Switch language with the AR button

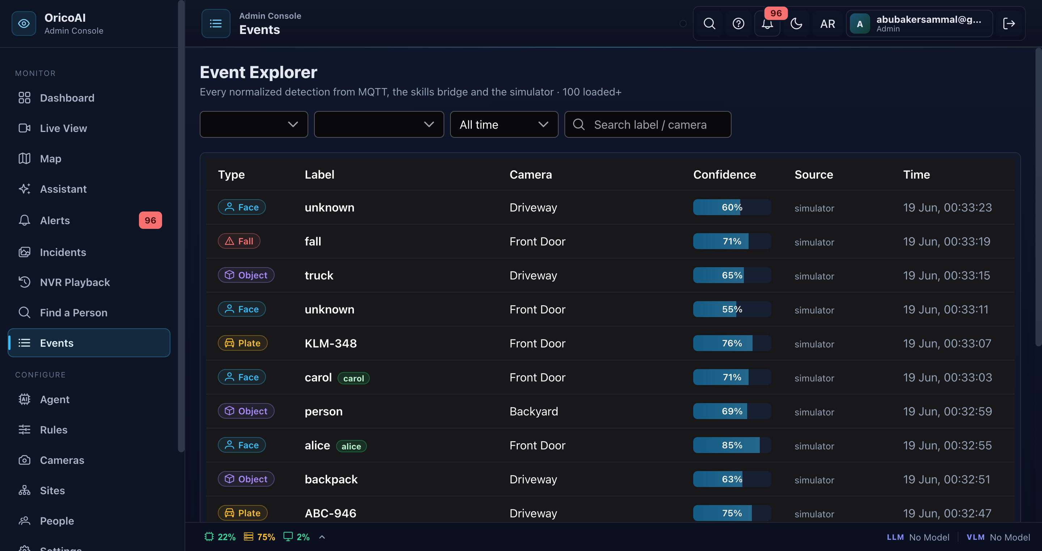(x=827, y=24)
